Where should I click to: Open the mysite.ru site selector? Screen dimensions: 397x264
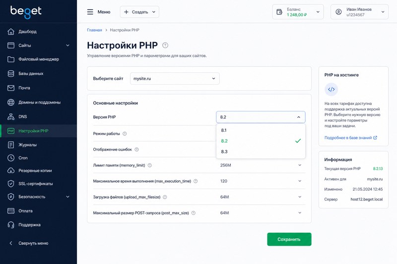click(175, 79)
